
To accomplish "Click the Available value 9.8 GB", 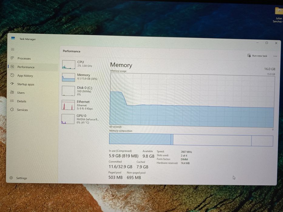I will pyautogui.click(x=148, y=156).
